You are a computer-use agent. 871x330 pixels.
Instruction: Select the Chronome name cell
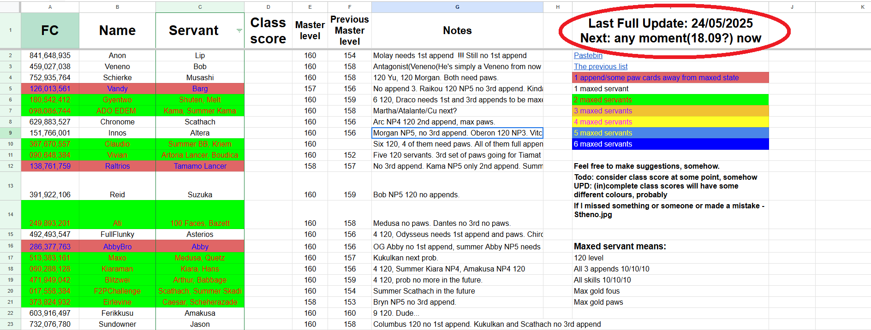pos(117,122)
